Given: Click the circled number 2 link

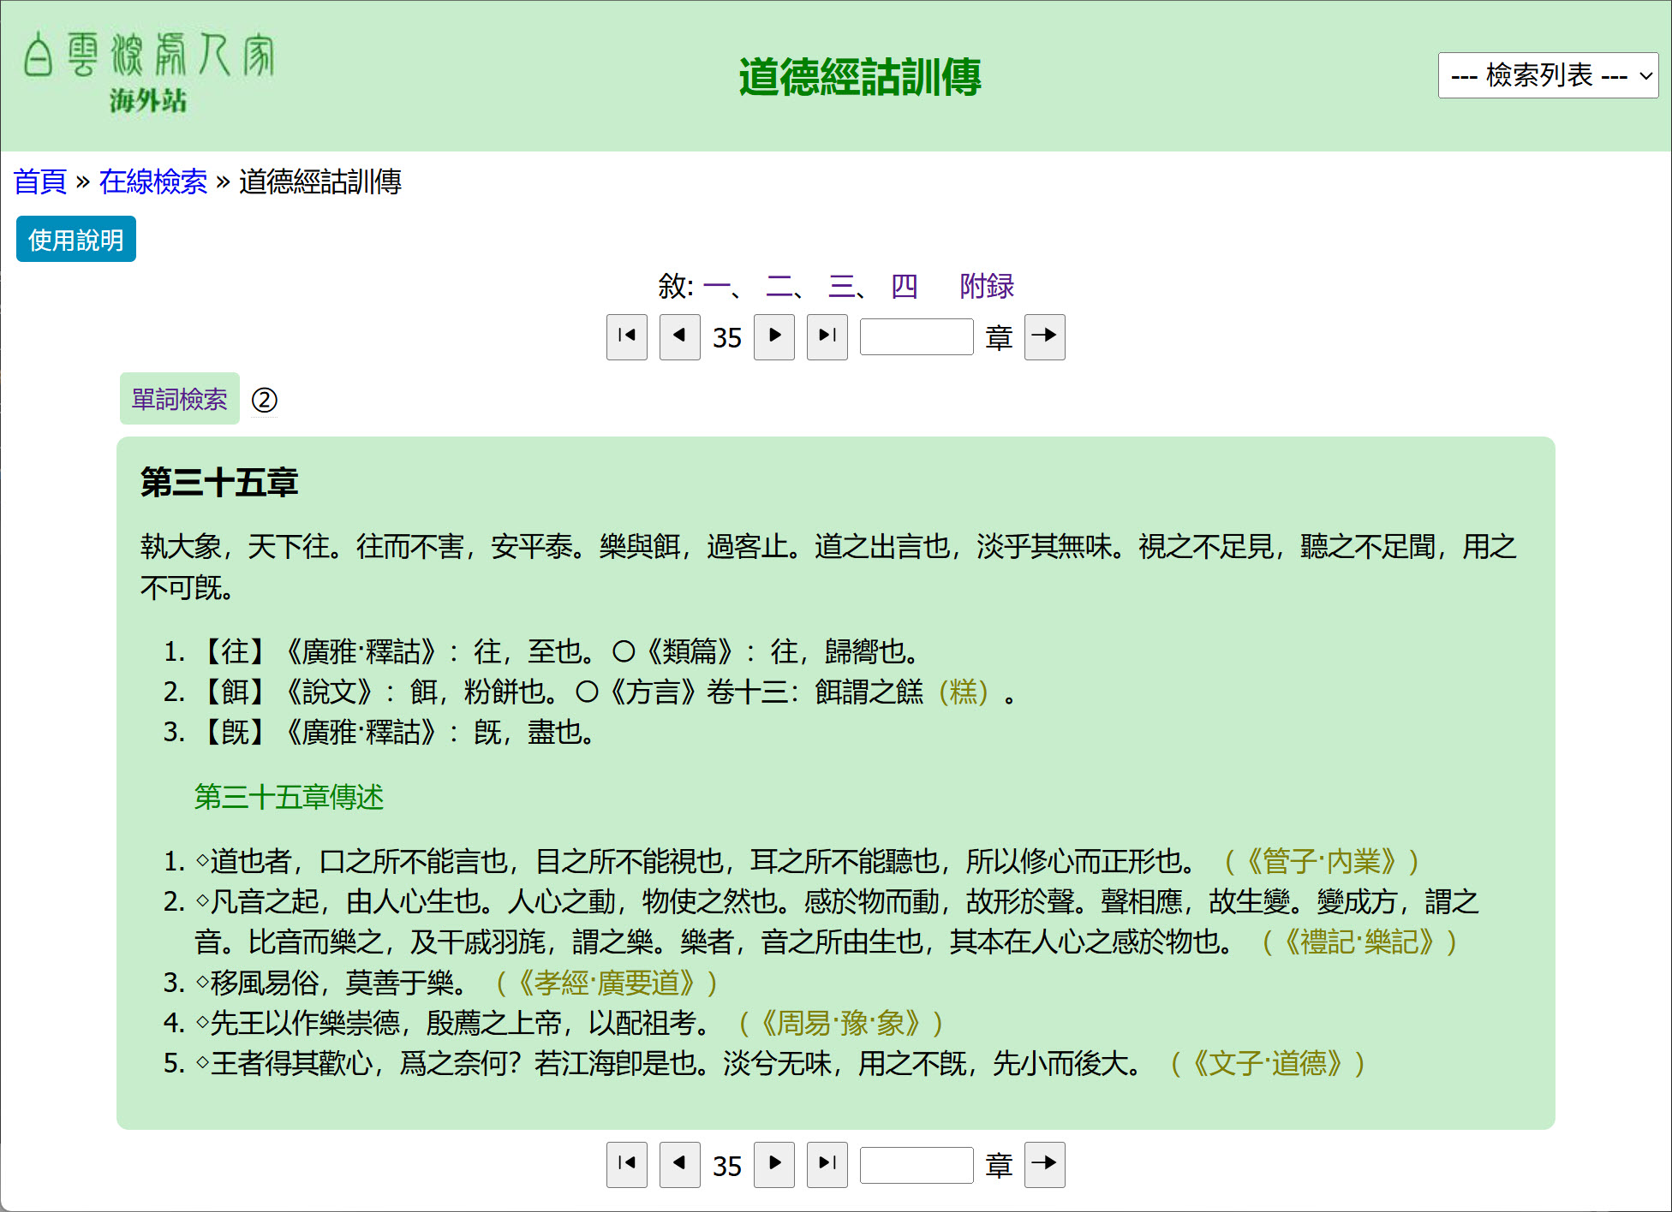Looking at the screenshot, I should (x=264, y=400).
